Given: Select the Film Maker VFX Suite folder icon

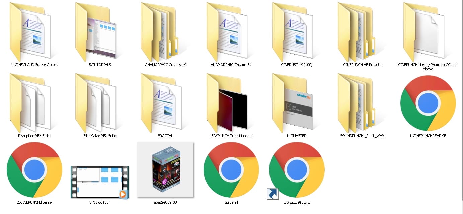Looking at the screenshot, I should (x=96, y=103).
